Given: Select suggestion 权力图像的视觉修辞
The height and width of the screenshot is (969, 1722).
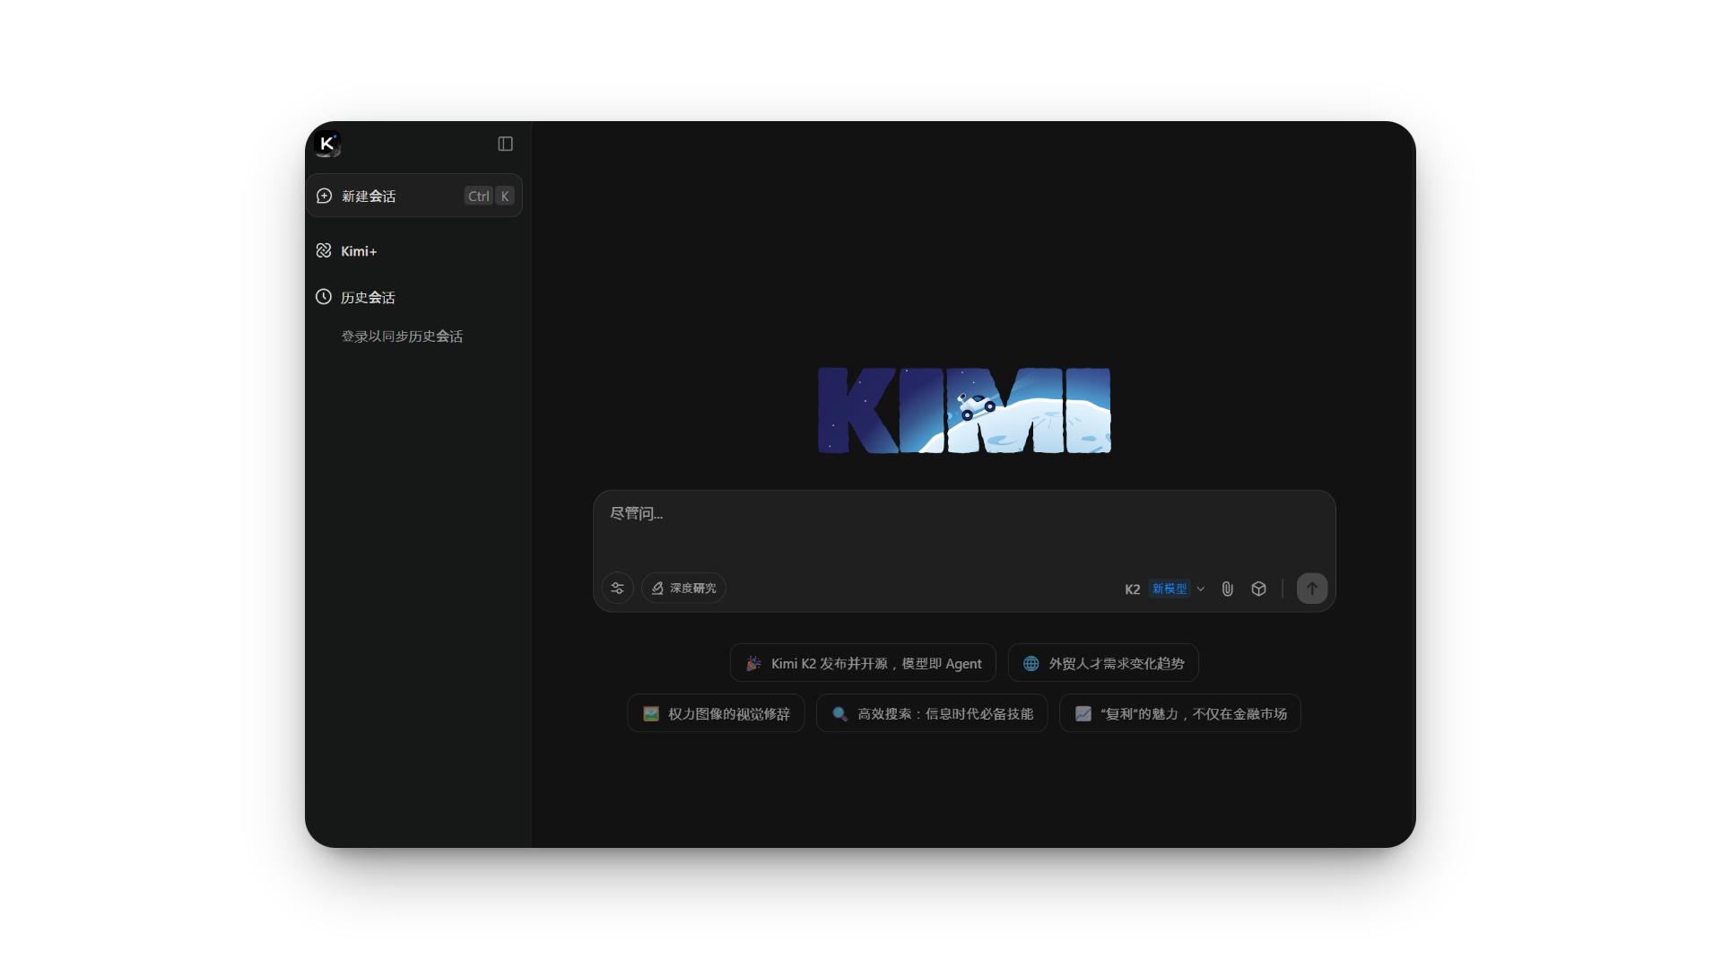Looking at the screenshot, I should pyautogui.click(x=716, y=713).
